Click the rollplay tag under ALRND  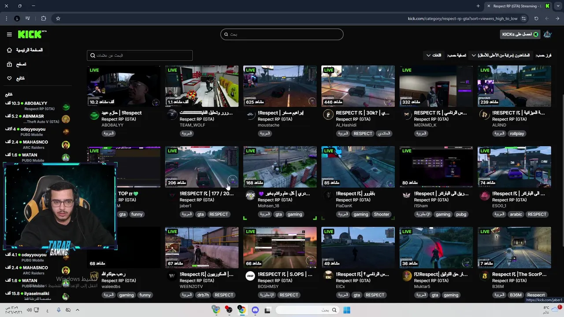click(x=517, y=133)
